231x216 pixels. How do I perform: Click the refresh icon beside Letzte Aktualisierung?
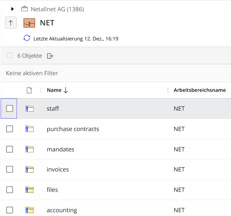tap(27, 39)
